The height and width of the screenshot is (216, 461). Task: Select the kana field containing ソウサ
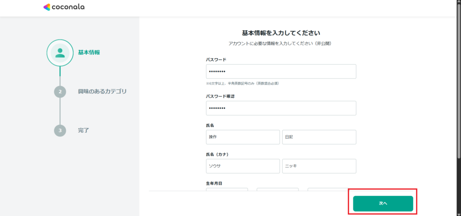(243, 166)
